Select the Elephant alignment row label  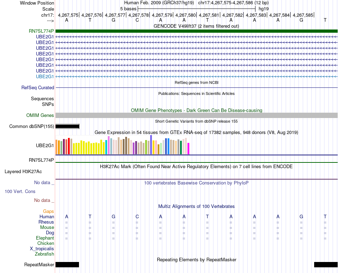click(x=45, y=238)
